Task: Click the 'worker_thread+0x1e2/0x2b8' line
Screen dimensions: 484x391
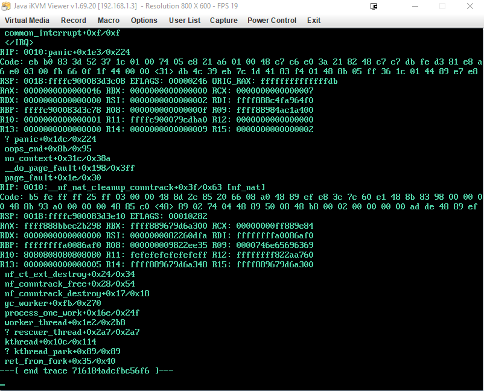Action: (65, 322)
